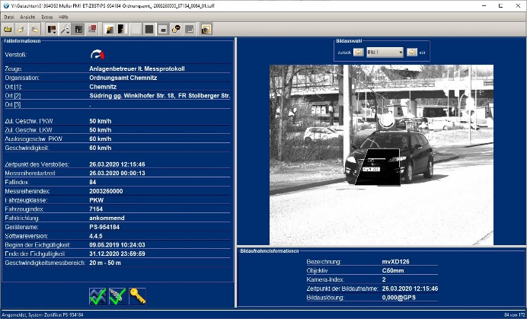
Task: Click the half black-white contrast toolbar icon
Action: (122, 29)
